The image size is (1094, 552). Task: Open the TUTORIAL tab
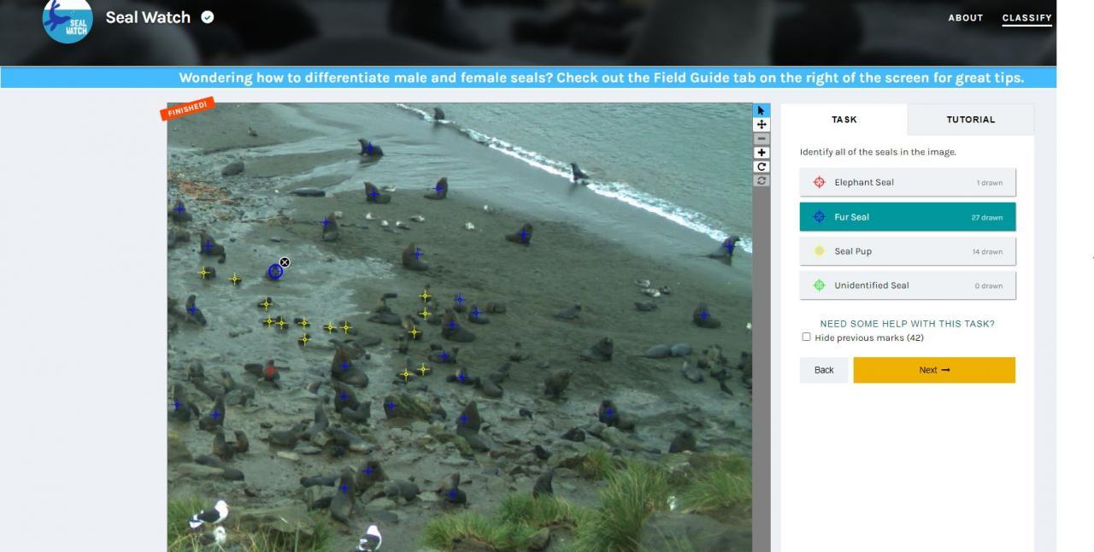(971, 120)
